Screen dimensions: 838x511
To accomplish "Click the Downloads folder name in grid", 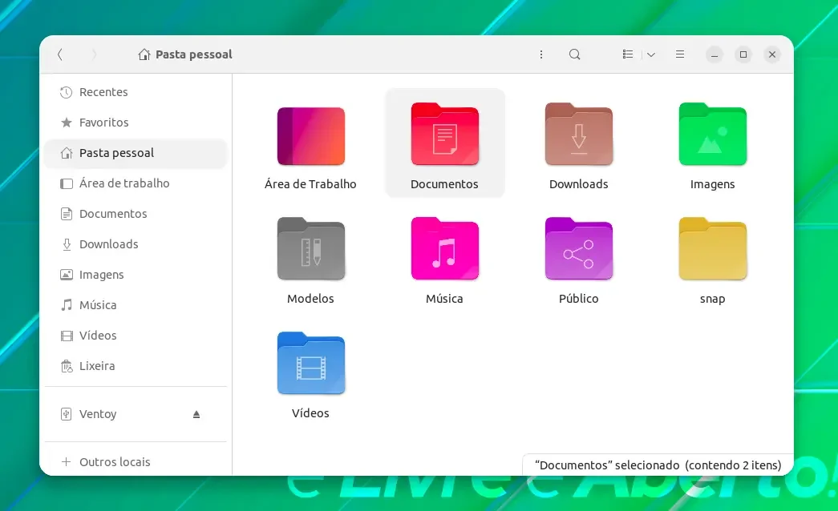I will [579, 184].
